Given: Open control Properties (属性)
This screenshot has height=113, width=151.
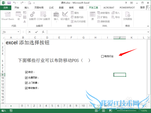Looking at the screenshot, I should 75,13.
